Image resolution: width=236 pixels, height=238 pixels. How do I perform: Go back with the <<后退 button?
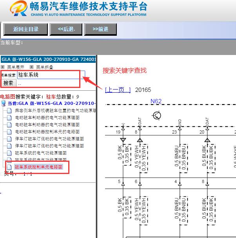pyautogui.click(x=66, y=29)
